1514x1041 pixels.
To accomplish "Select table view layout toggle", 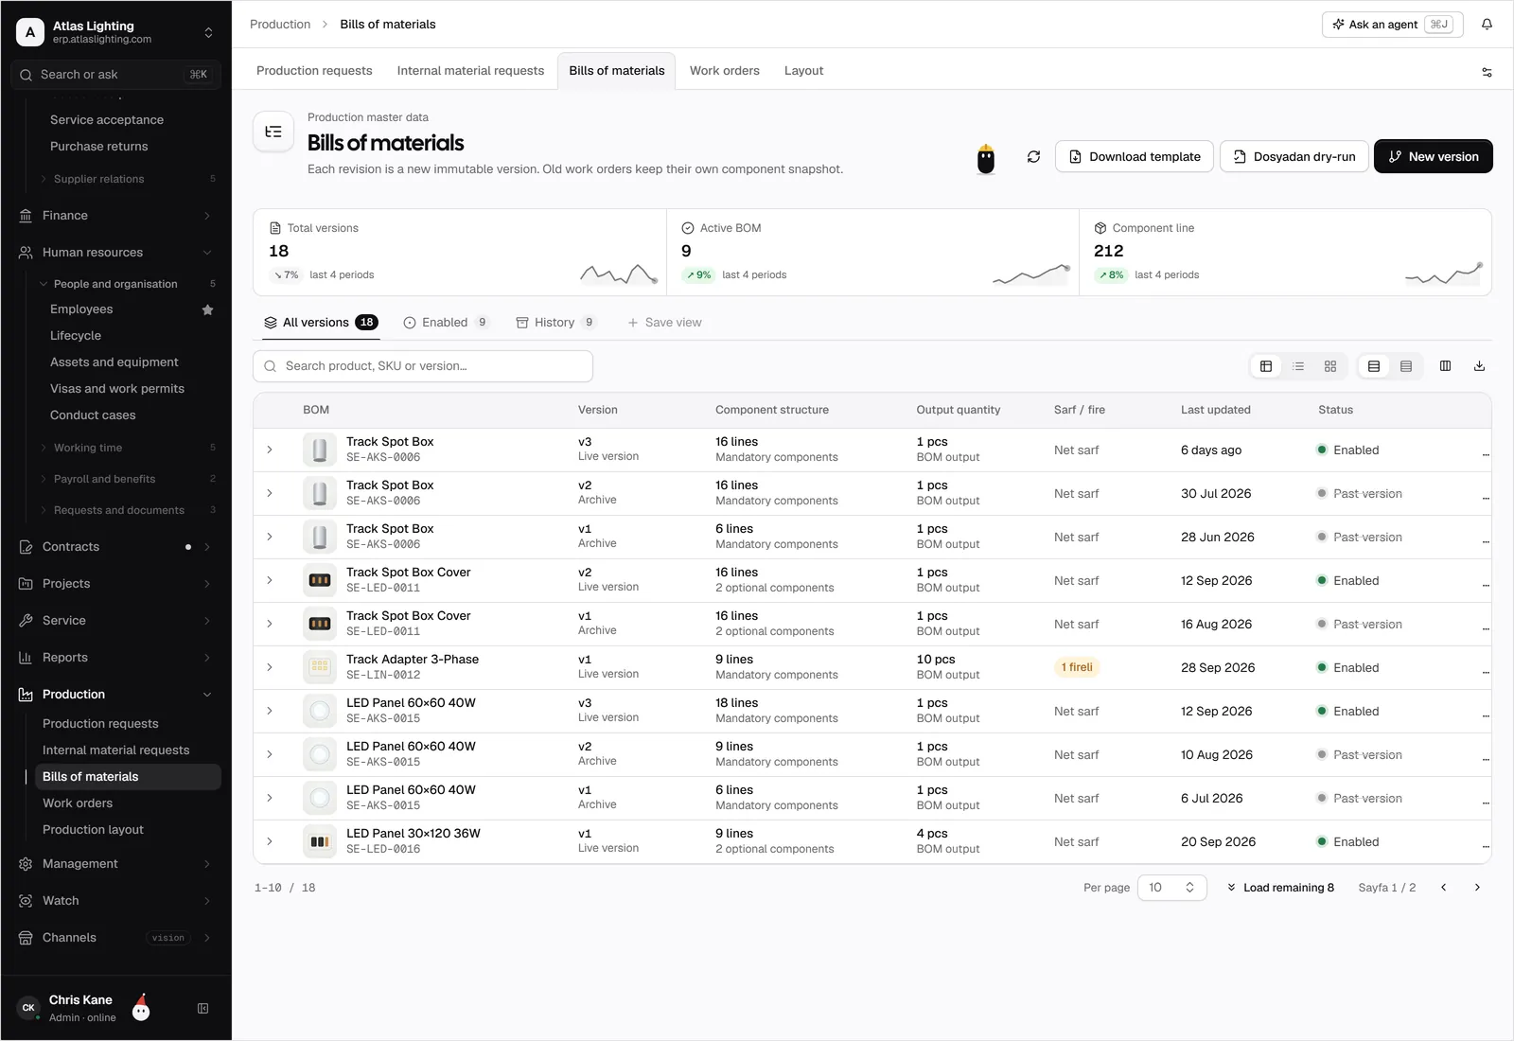I will (x=1266, y=366).
